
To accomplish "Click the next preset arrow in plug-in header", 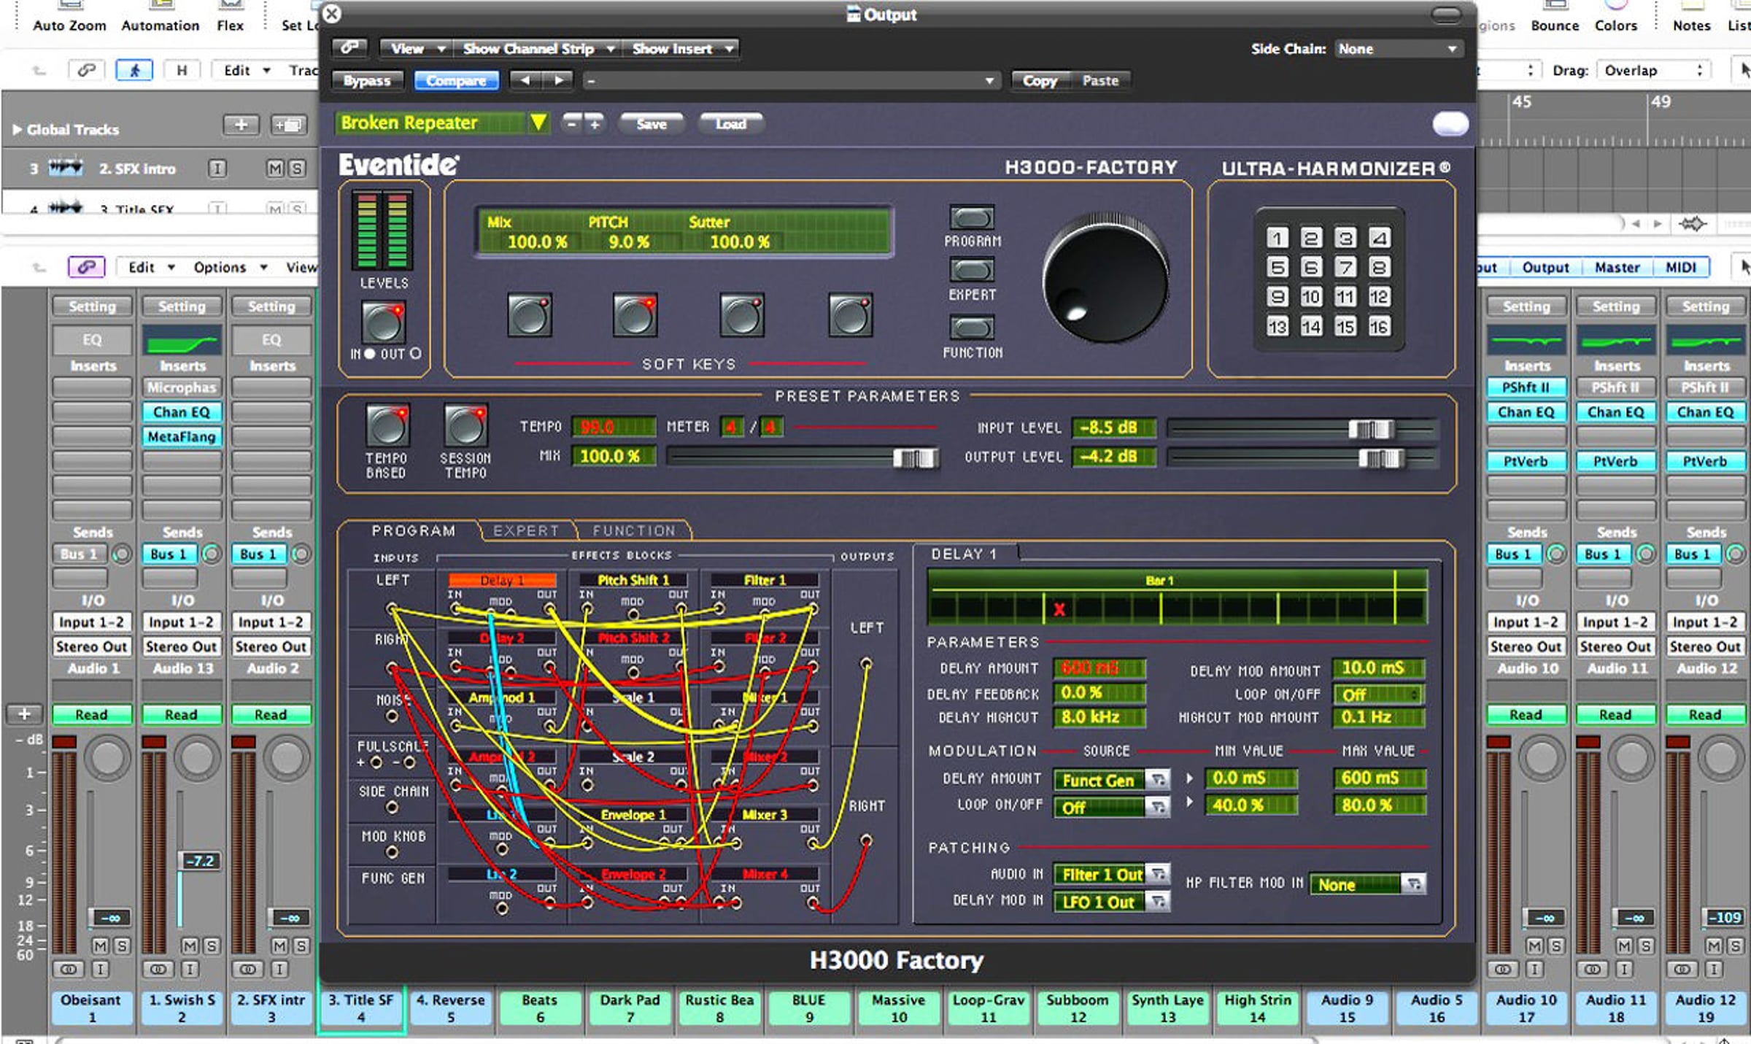I will 558,80.
